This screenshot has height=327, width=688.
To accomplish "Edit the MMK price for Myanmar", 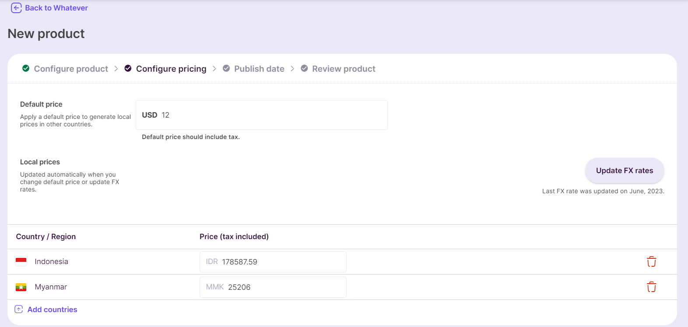I will 273,287.
